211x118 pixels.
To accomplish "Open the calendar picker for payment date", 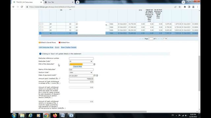I will pos(95,75).
